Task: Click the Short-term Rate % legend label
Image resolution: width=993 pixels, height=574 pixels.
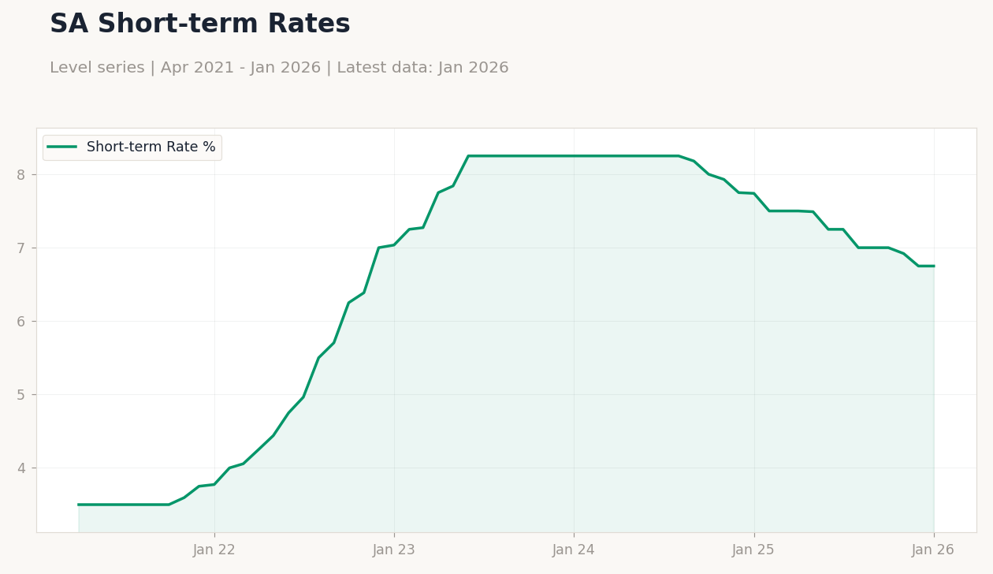Action: click(x=151, y=147)
